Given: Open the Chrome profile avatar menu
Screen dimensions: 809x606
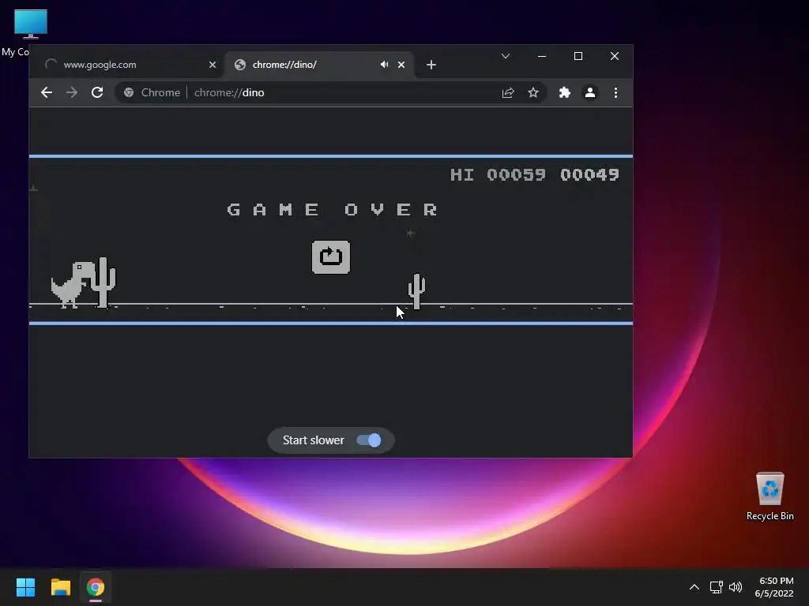Looking at the screenshot, I should click(589, 93).
